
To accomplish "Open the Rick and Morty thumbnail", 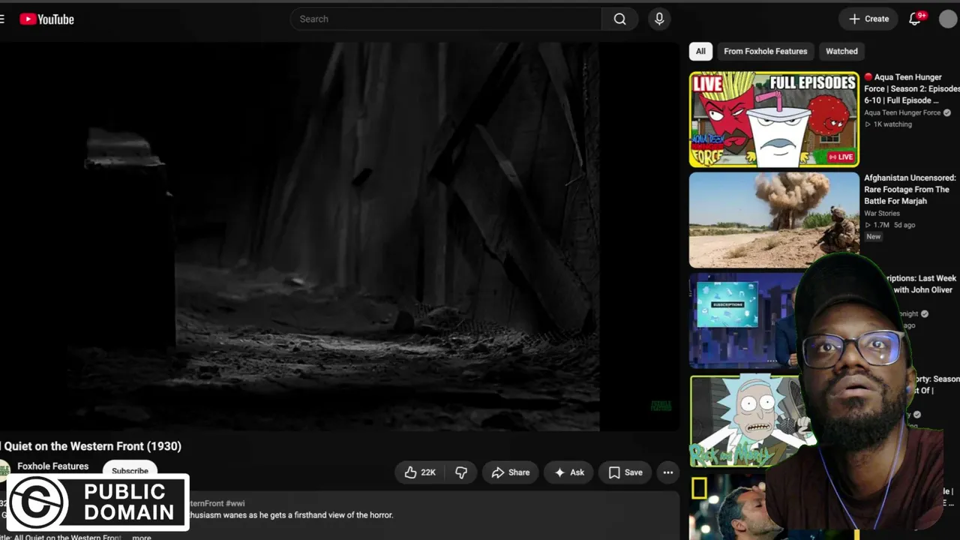I will click(746, 421).
